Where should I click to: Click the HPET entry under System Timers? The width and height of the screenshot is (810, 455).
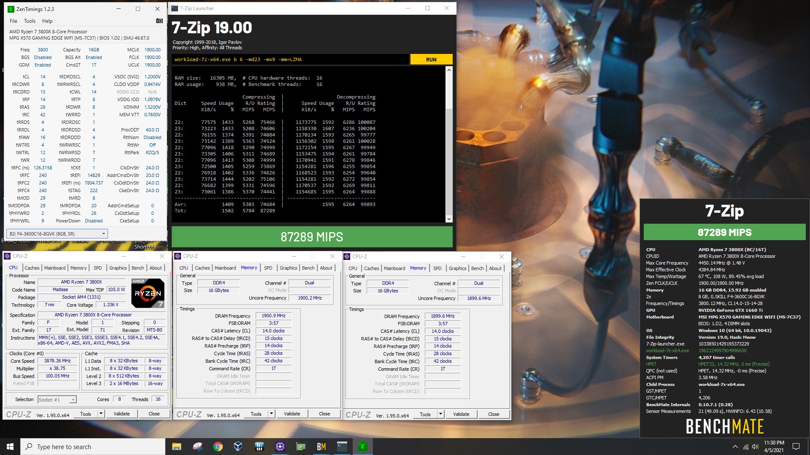651,364
